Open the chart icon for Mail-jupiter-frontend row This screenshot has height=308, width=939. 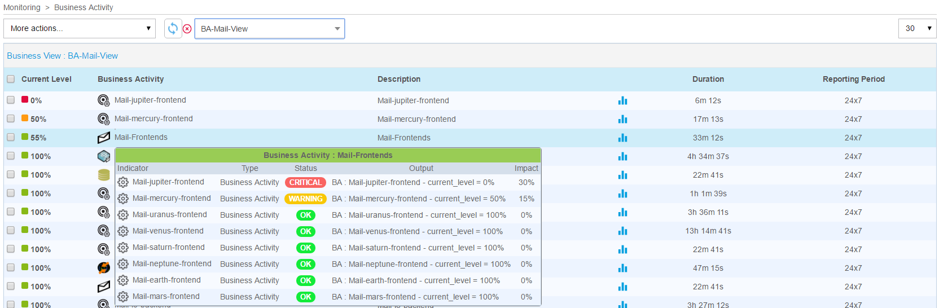click(622, 100)
